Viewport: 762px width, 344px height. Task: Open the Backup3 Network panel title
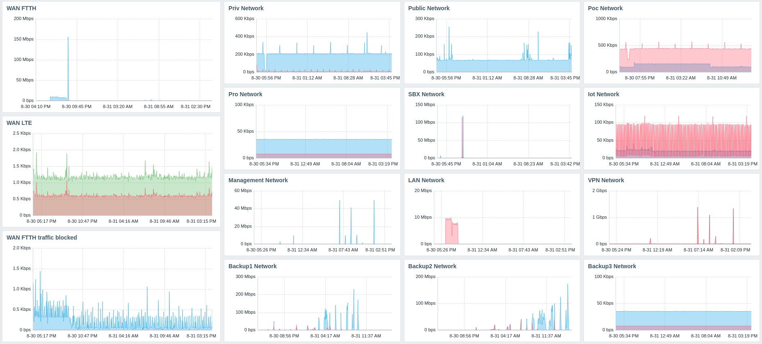pyautogui.click(x=612, y=266)
